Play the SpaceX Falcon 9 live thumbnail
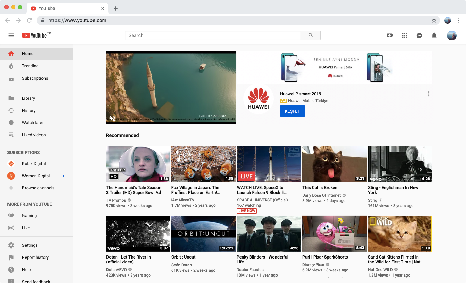Image resolution: width=466 pixels, height=283 pixels. tap(269, 164)
